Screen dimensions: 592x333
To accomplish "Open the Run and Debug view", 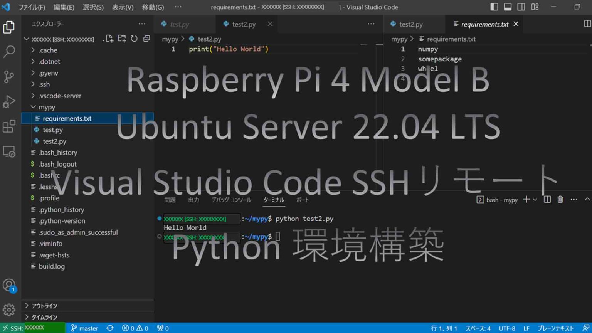I will point(9,101).
